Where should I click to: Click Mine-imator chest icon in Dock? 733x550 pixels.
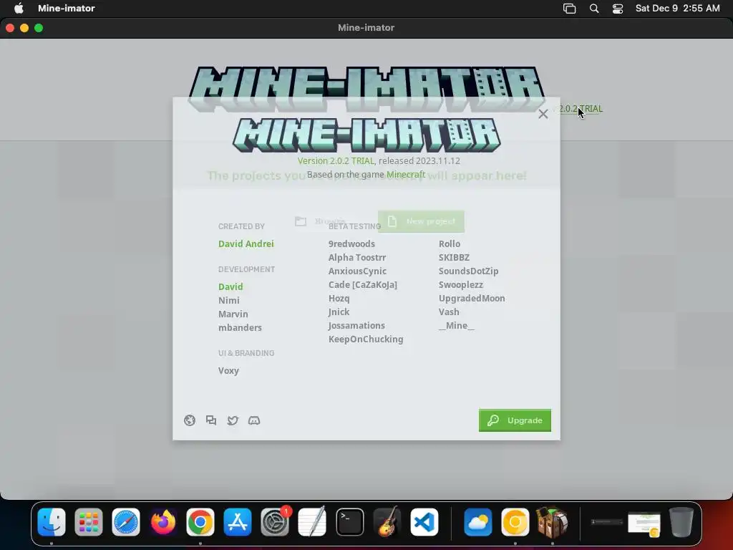552,521
